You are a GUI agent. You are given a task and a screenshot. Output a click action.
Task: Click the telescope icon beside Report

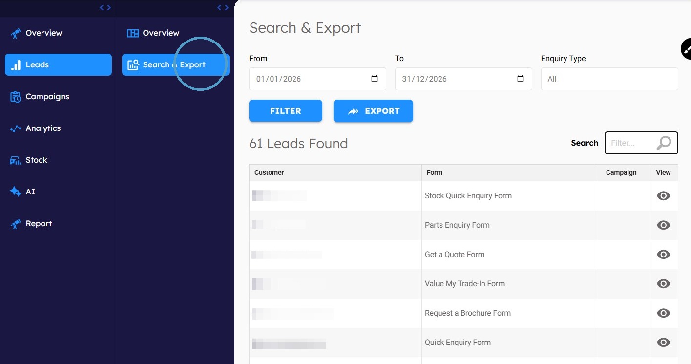(x=16, y=224)
